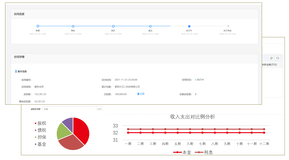
Task: Click the 基本信息 section heading
Action: [x=22, y=71]
